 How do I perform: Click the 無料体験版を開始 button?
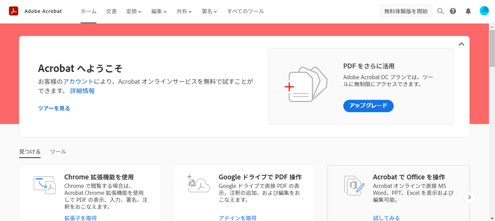tap(406, 11)
